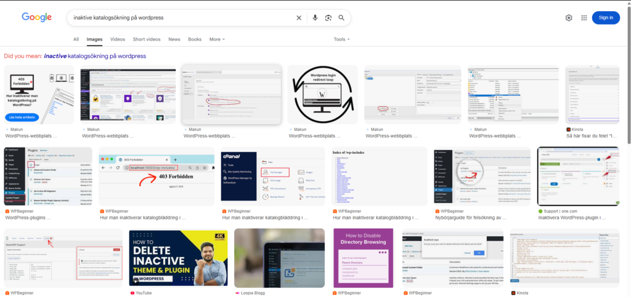
Task: Open search by image lens icon
Action: (328, 18)
